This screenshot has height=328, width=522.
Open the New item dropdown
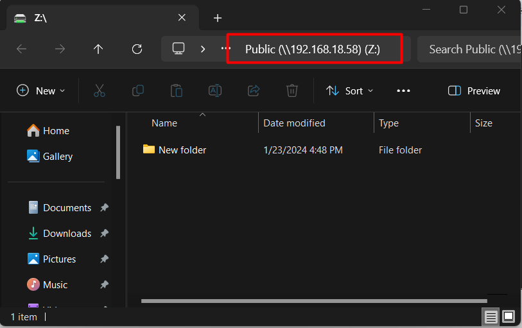point(41,91)
